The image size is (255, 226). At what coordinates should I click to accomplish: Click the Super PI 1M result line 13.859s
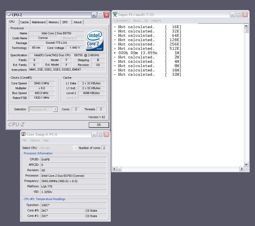(x=147, y=53)
